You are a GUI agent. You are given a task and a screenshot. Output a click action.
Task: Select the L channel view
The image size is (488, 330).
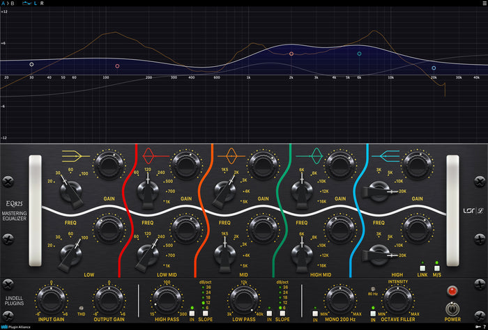pos(36,3)
